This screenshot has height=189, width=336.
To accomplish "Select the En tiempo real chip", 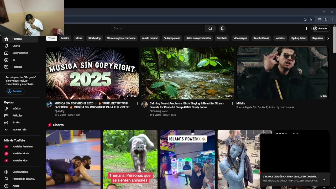I will coord(172,38).
